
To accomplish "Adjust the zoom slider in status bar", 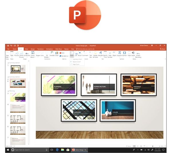I will pos(153,146).
